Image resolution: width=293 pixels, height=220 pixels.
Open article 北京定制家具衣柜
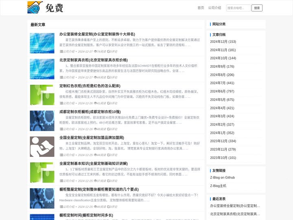[x=94, y=60]
